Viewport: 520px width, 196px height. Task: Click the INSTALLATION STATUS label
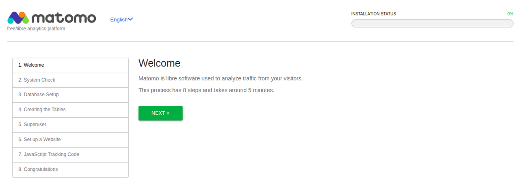point(373,14)
